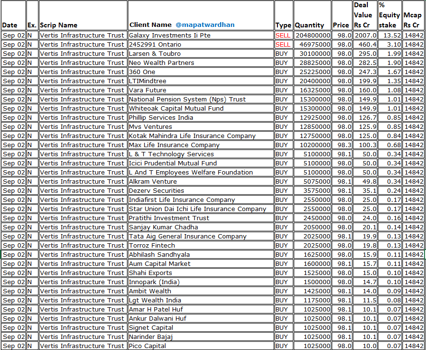Select the 'Vara Future' client cell
Image resolution: width=426 pixels, height=350 pixels.
[x=201, y=90]
